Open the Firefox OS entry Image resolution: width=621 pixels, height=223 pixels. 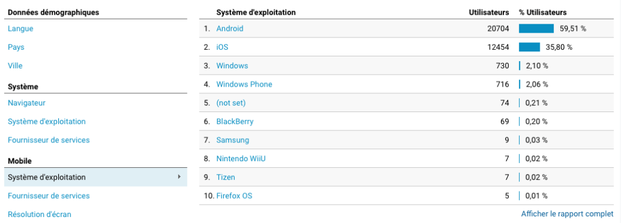[234, 196]
